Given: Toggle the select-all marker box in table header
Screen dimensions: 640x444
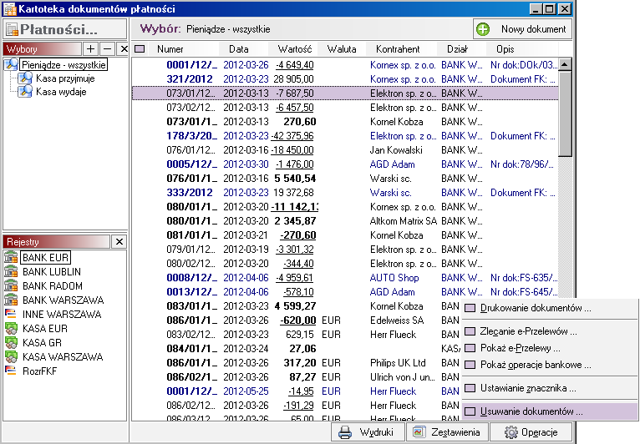Looking at the screenshot, I should (x=140, y=49).
